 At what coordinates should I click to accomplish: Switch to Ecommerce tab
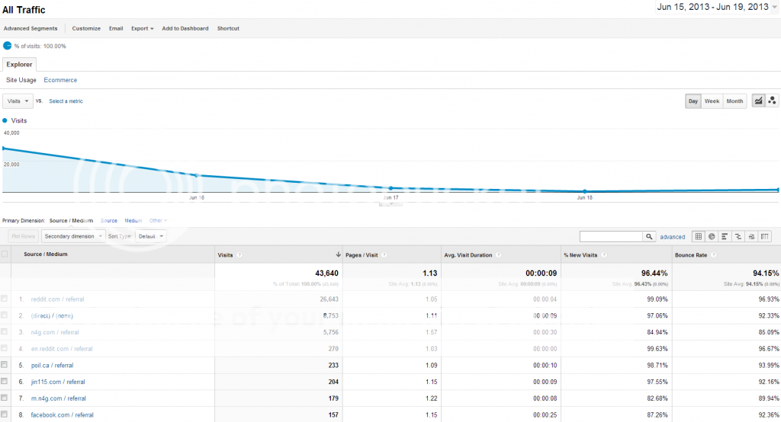pyautogui.click(x=60, y=80)
